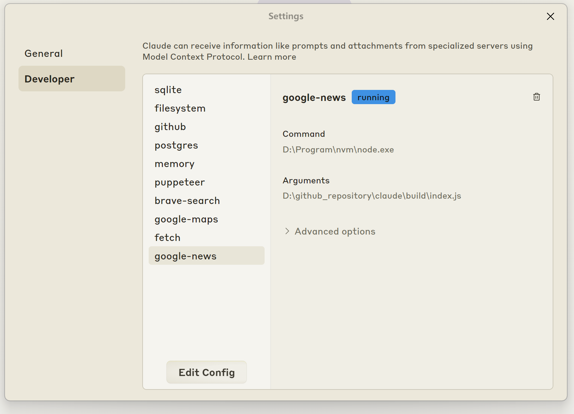Click the index.js arguments path
The height and width of the screenshot is (414, 574).
tap(372, 196)
